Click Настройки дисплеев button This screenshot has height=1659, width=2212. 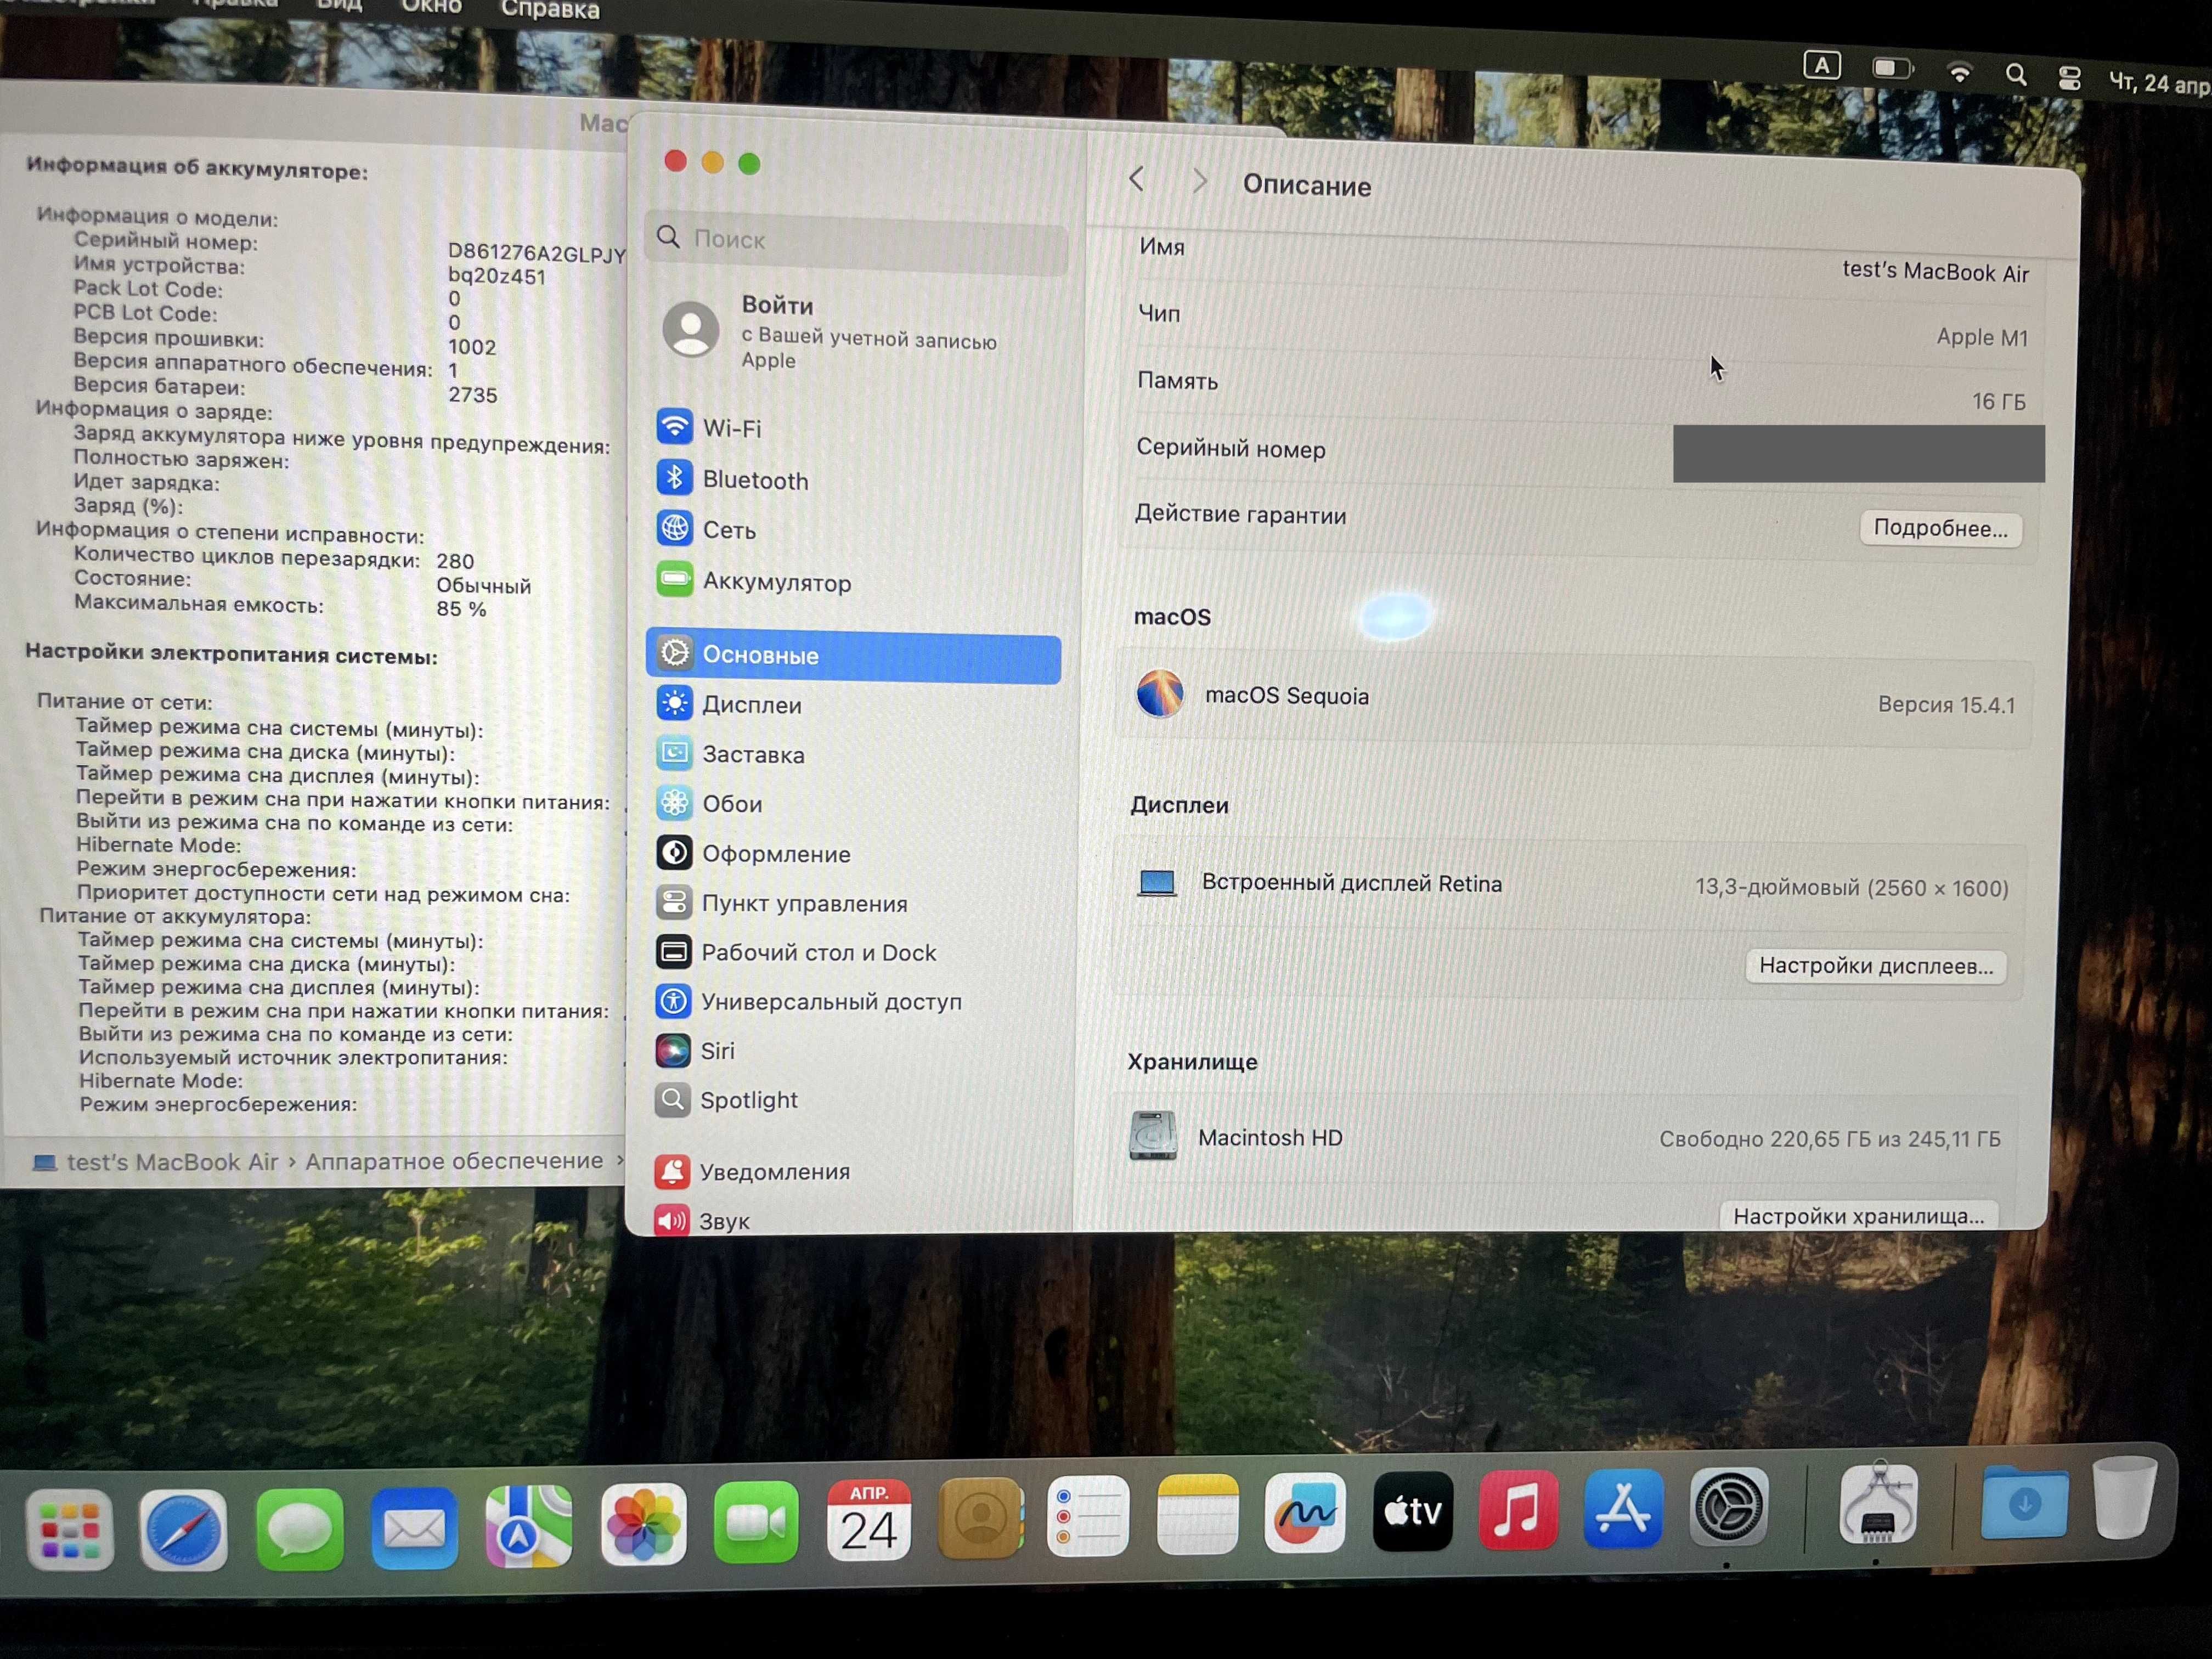pyautogui.click(x=1876, y=966)
